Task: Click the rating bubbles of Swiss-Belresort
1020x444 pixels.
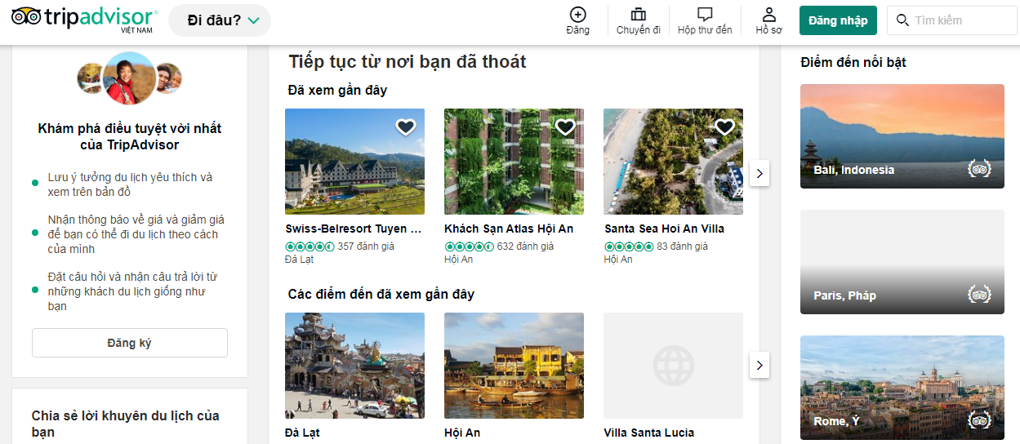Action: (x=310, y=246)
